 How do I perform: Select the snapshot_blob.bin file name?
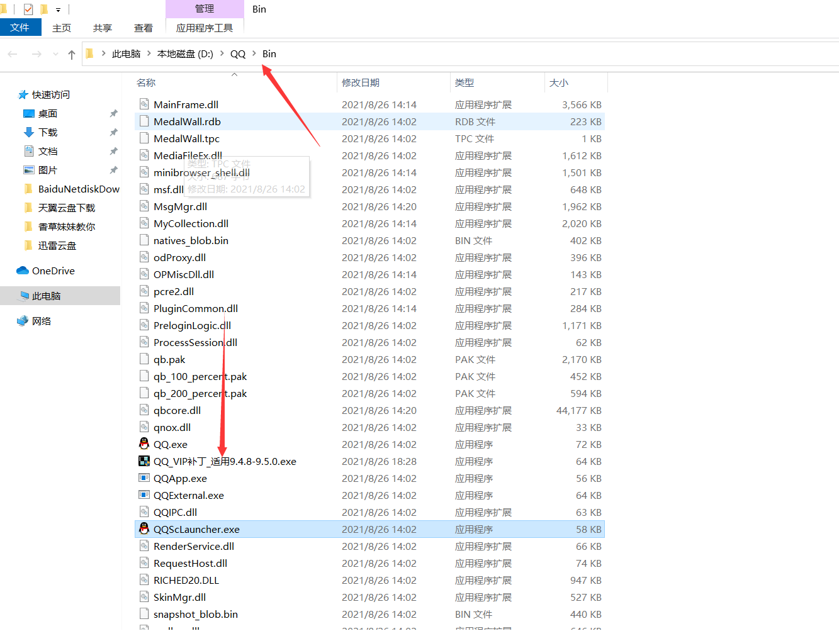point(196,614)
